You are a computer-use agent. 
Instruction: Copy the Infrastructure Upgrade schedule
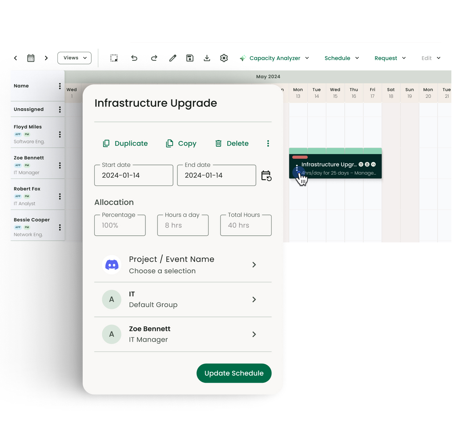pyautogui.click(x=181, y=143)
